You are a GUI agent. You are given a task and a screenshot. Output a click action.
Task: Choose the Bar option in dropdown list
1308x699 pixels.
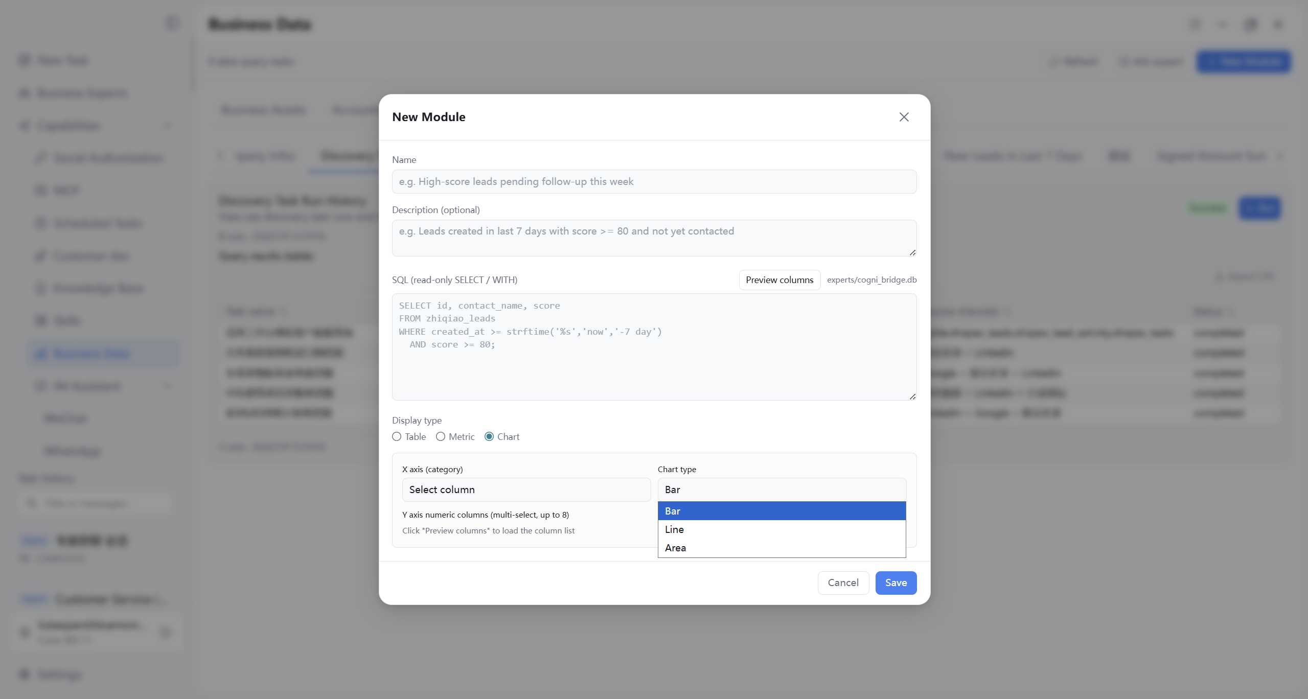[x=782, y=511]
